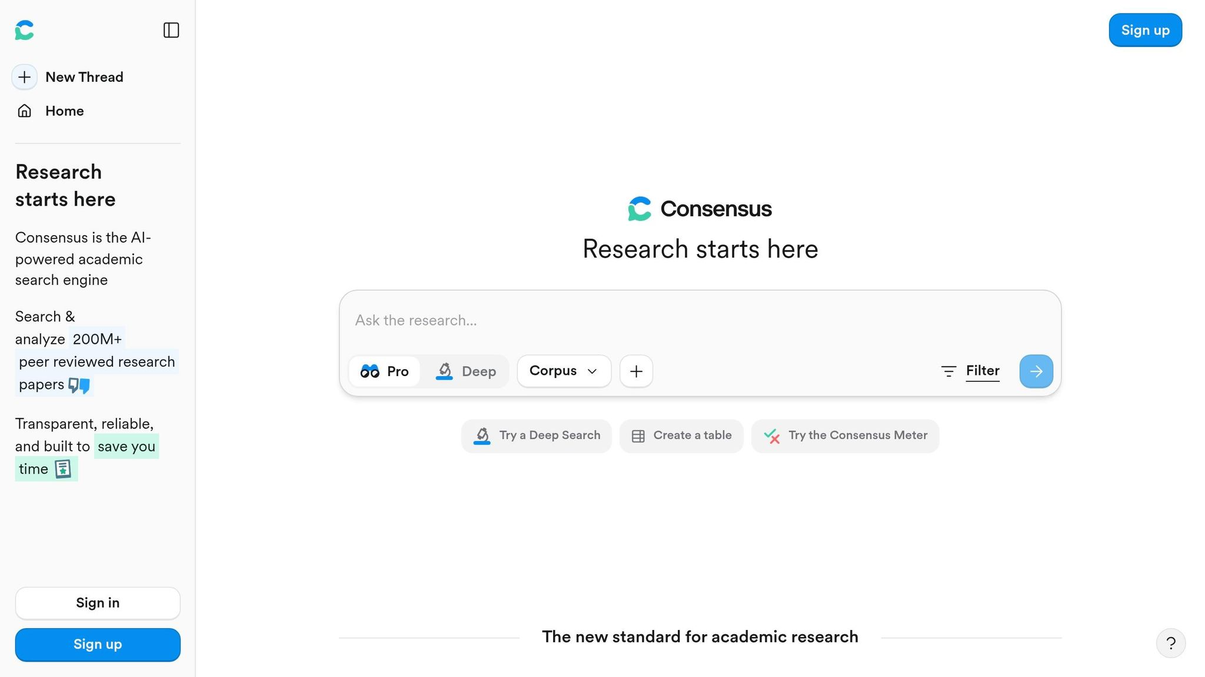Submit the search using the arrow button
Image resolution: width=1205 pixels, height=677 pixels.
tap(1036, 371)
